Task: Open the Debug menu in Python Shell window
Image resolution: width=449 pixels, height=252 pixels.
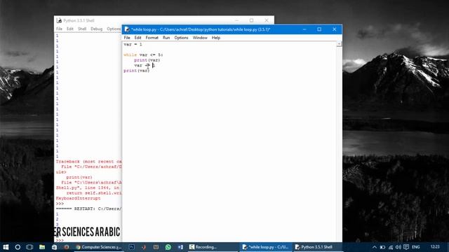Action: click(97, 29)
